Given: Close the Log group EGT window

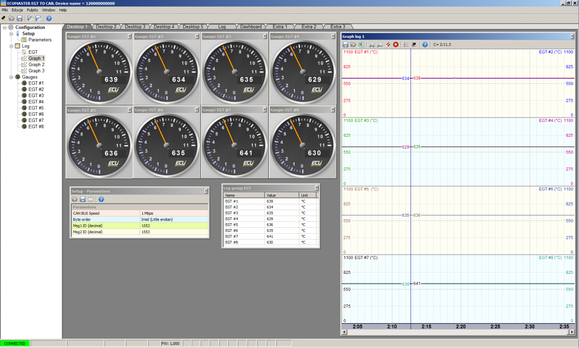Looking at the screenshot, I should (x=316, y=188).
